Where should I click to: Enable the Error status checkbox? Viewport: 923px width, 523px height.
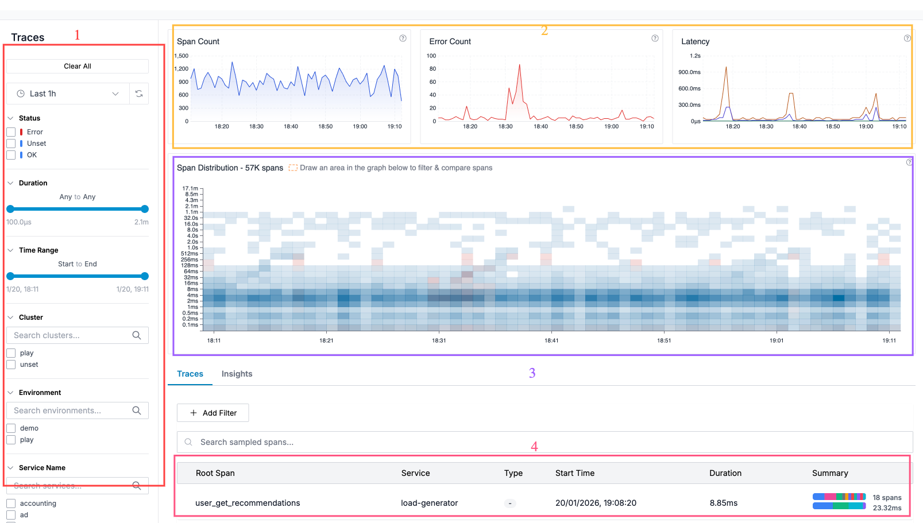pos(10,131)
